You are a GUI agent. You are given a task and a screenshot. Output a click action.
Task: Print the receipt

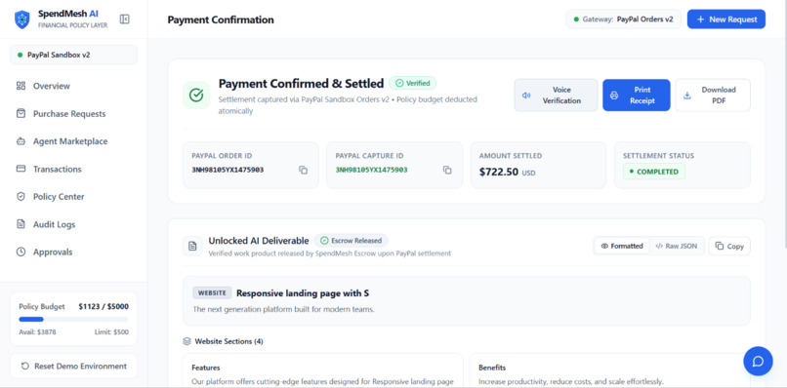click(x=637, y=96)
